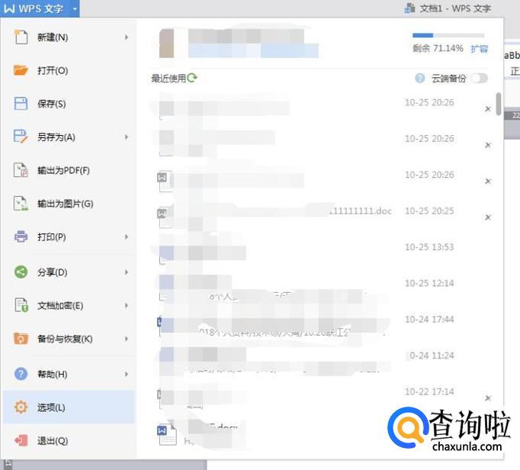
Task: Click the Document encryption icon
Action: pyautogui.click(x=21, y=305)
